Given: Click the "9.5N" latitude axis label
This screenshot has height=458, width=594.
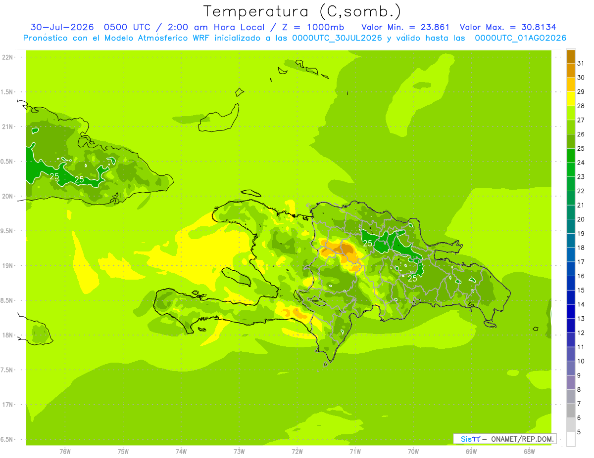Looking at the screenshot, I should (7, 231).
